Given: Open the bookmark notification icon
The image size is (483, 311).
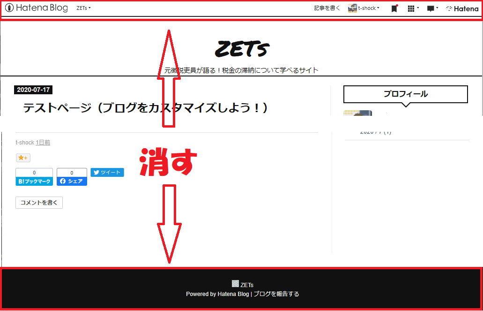Looking at the screenshot, I should 394,8.
